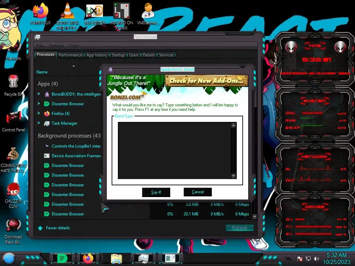The width and height of the screenshot is (355, 266).
Task: Click the network tray icon
Action: 308,258
